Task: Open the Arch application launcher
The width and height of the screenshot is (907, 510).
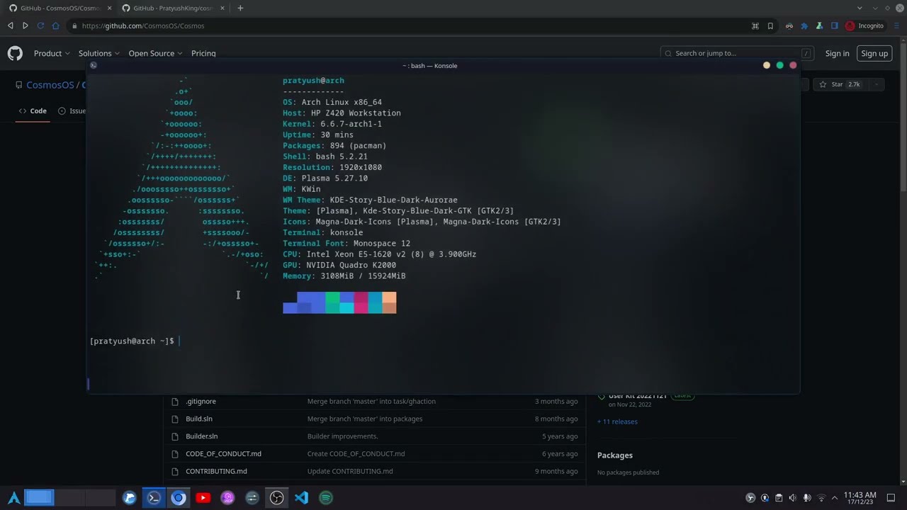Action: 13,497
